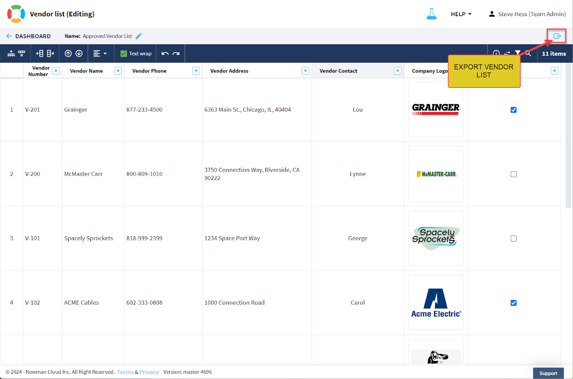Open Vendor Address column filter dropdown
Screen dimensions: 573x379
pyautogui.click(x=305, y=71)
